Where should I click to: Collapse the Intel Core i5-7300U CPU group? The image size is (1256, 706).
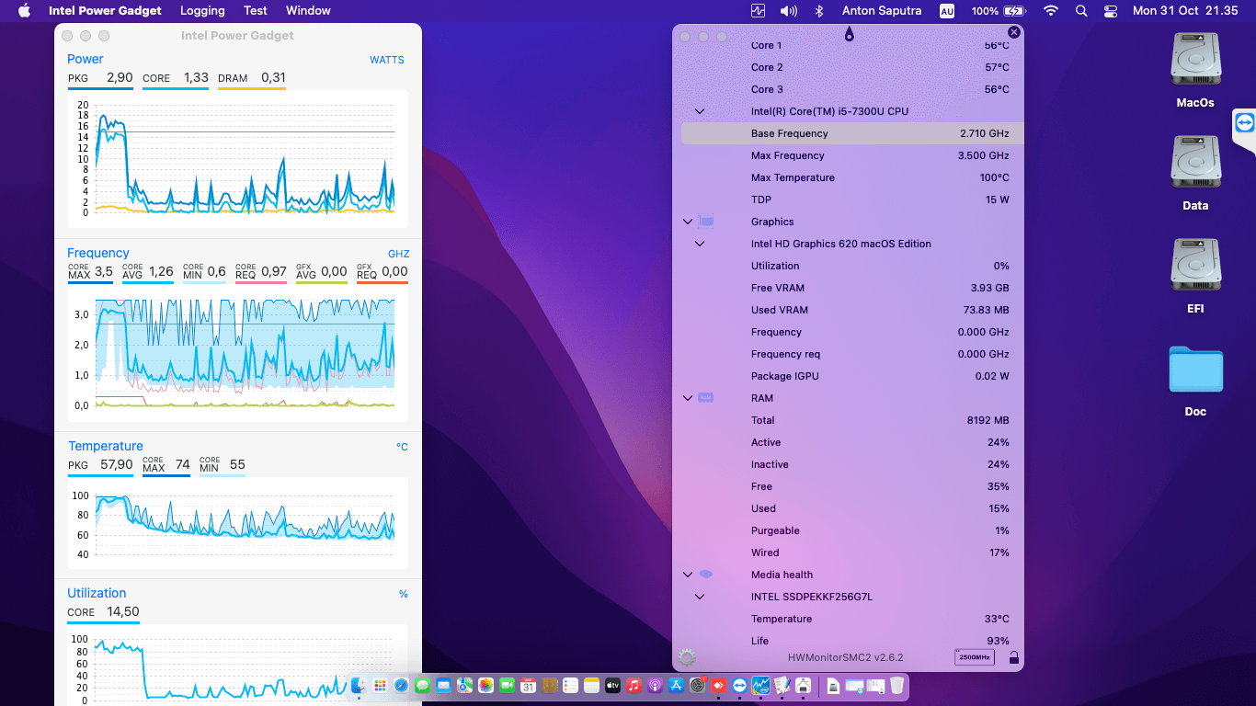[700, 111]
